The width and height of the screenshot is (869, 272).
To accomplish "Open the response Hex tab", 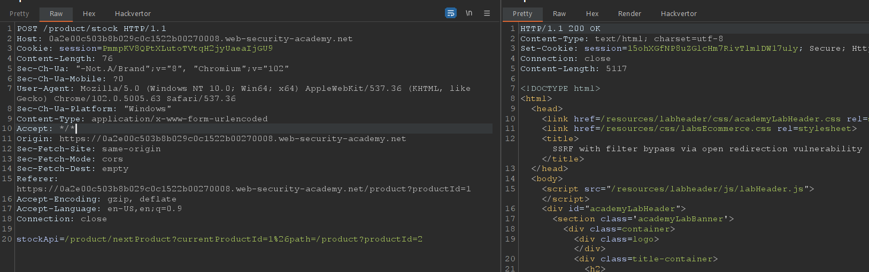I will pos(592,14).
